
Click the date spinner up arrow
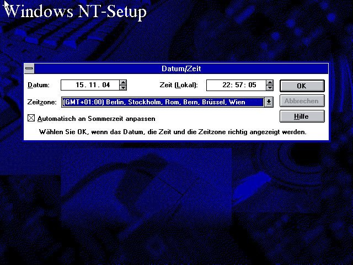123,83
